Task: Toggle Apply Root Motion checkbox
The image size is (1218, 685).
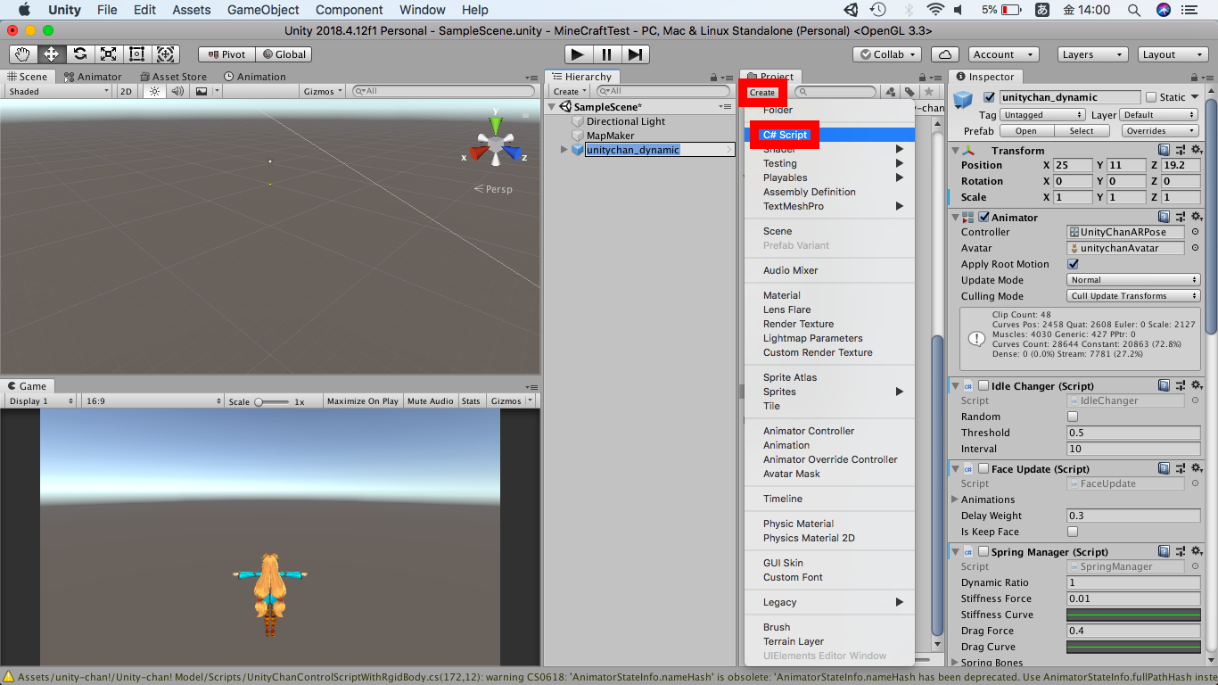Action: [x=1073, y=264]
